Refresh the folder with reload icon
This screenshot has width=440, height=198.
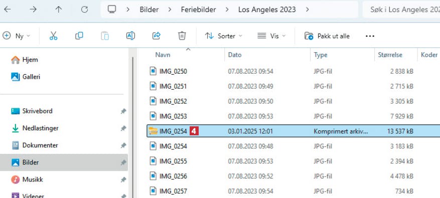coord(84,10)
